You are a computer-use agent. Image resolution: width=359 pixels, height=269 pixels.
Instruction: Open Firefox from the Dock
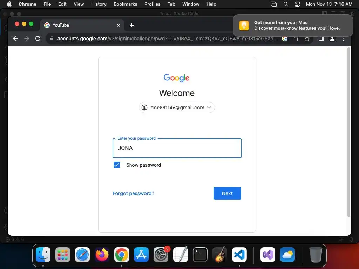point(102,255)
